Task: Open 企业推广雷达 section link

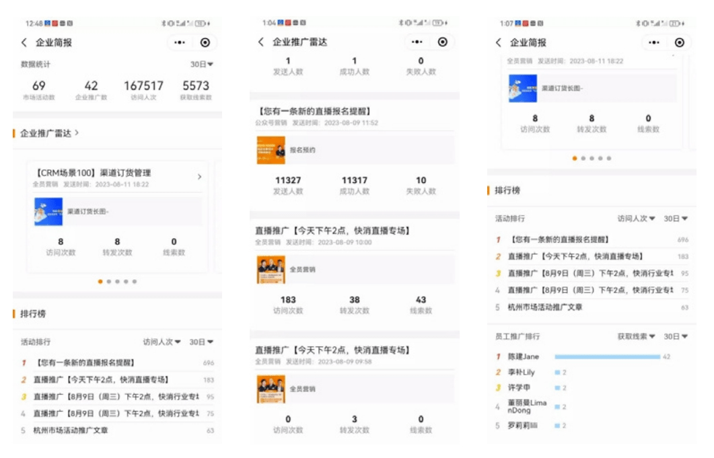Action: [x=50, y=133]
